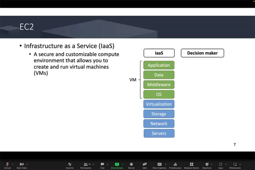Click the EC2 slide title
This screenshot has width=255, height=170.
(27, 27)
